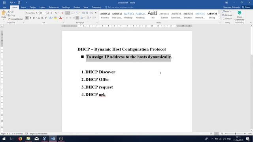This screenshot has height=142, width=253.
Task: Open the Borders dropdown
Action: click(96, 18)
